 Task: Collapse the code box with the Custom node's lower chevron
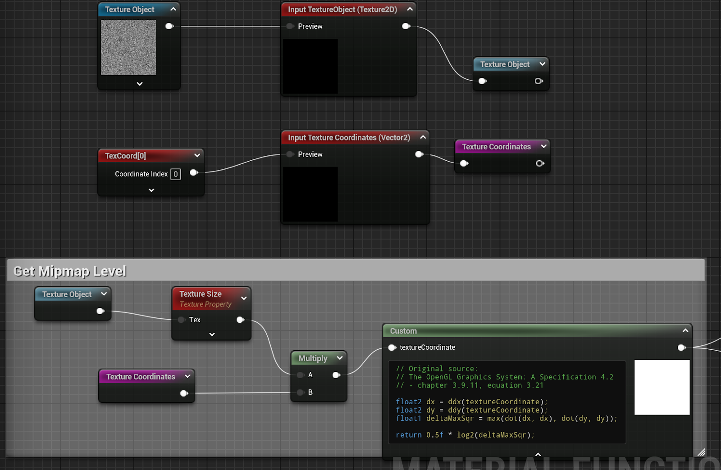pos(538,455)
